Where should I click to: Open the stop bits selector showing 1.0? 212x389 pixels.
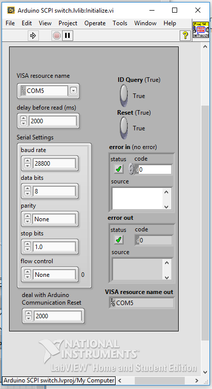click(54, 247)
